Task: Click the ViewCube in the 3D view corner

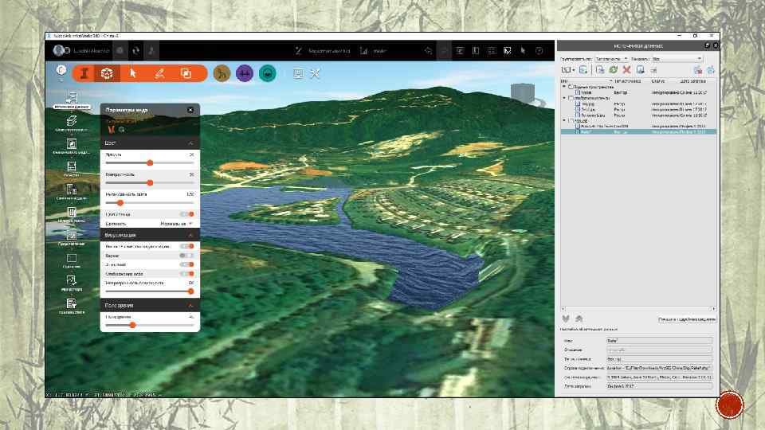Action: (x=523, y=92)
